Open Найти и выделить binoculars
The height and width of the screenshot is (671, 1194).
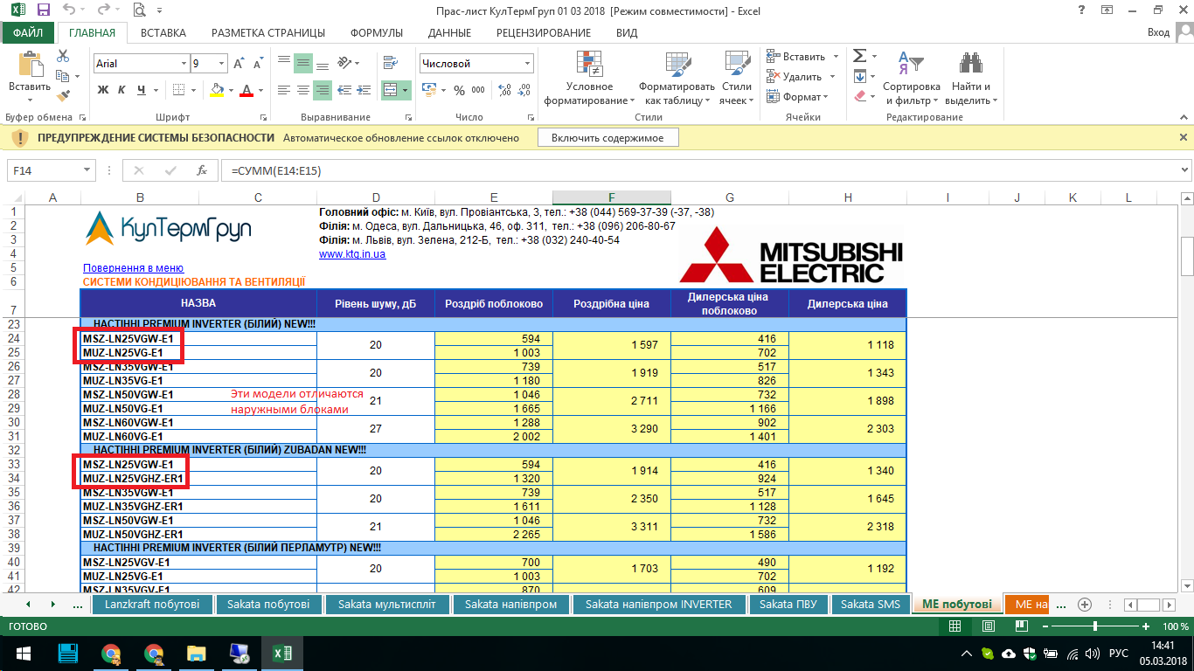(971, 78)
